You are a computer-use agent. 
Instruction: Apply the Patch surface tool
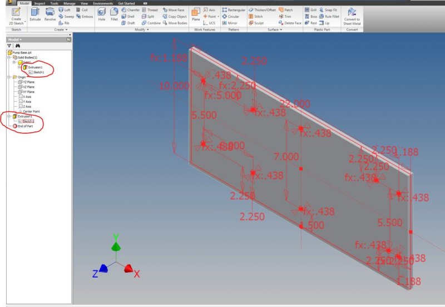click(285, 10)
